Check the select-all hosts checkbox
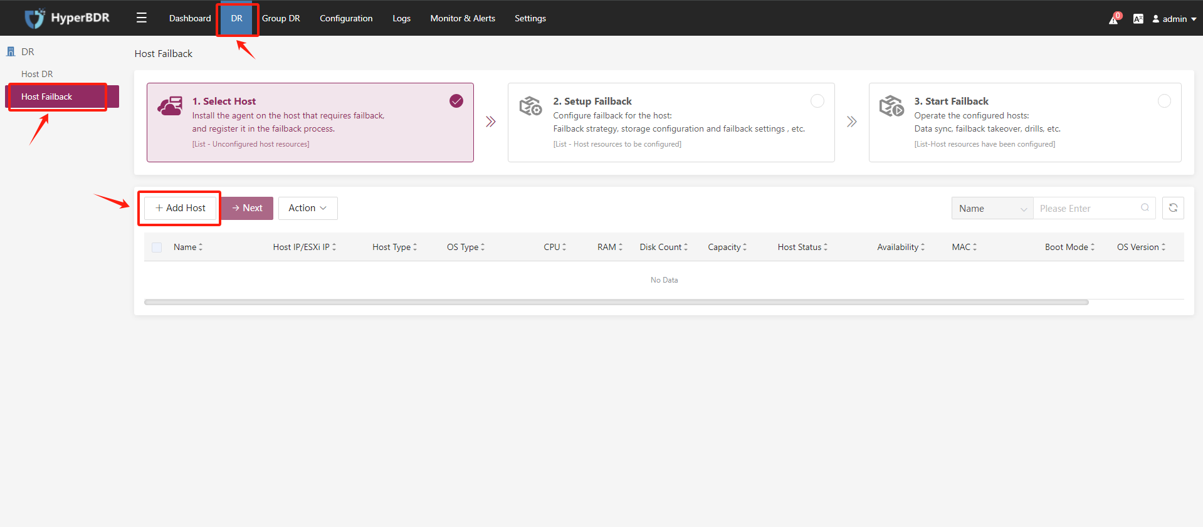Viewport: 1203px width, 527px height. (157, 247)
